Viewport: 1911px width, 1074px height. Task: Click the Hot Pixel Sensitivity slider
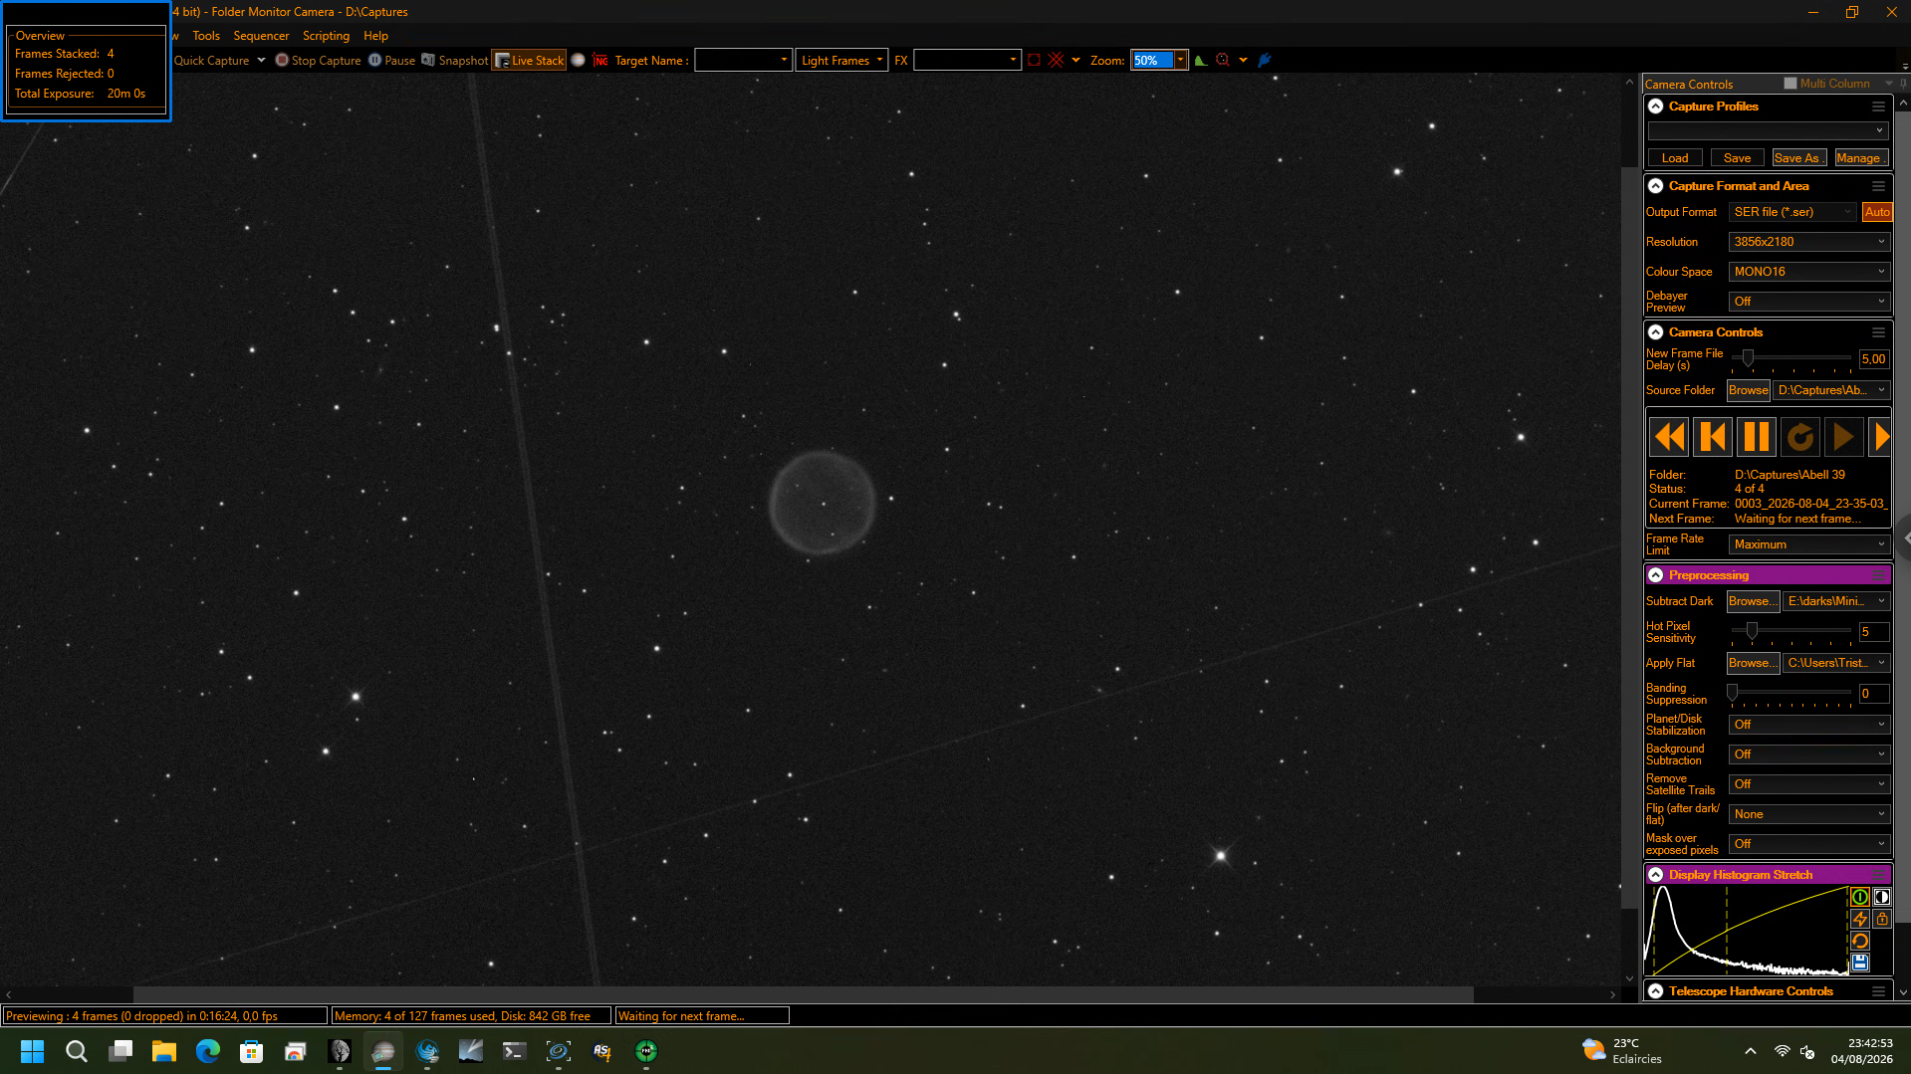pos(1791,631)
